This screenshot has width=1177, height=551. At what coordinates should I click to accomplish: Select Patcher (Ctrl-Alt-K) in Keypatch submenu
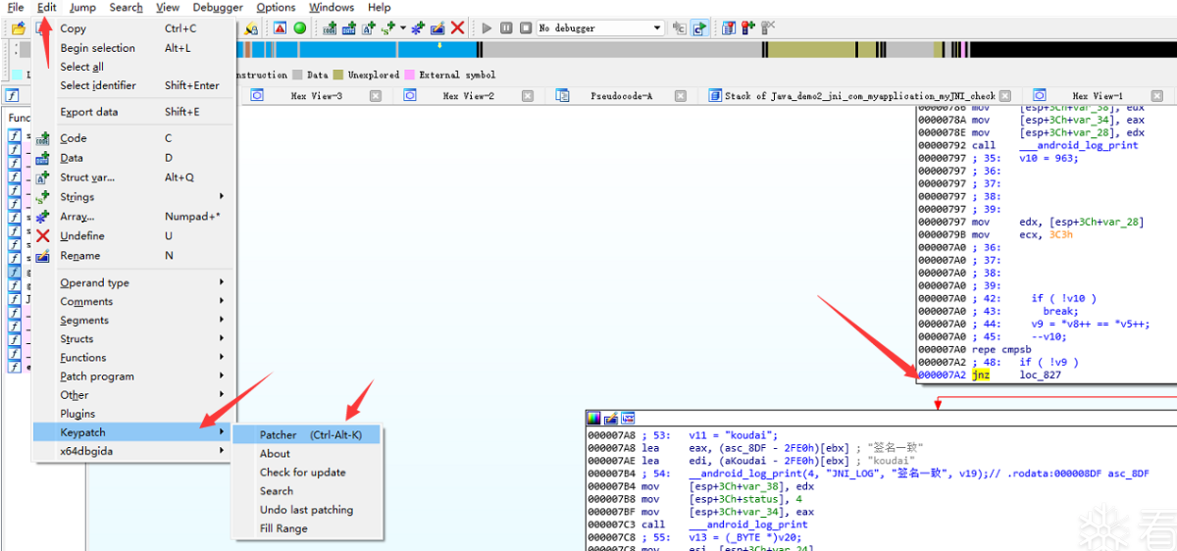point(307,435)
